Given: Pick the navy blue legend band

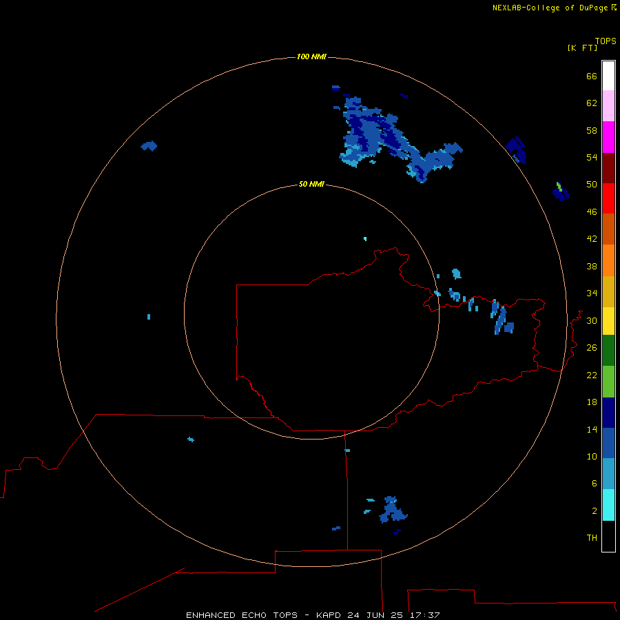Looking at the screenshot, I should coord(608,413).
